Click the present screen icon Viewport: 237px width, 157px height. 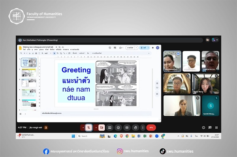pos(110,127)
